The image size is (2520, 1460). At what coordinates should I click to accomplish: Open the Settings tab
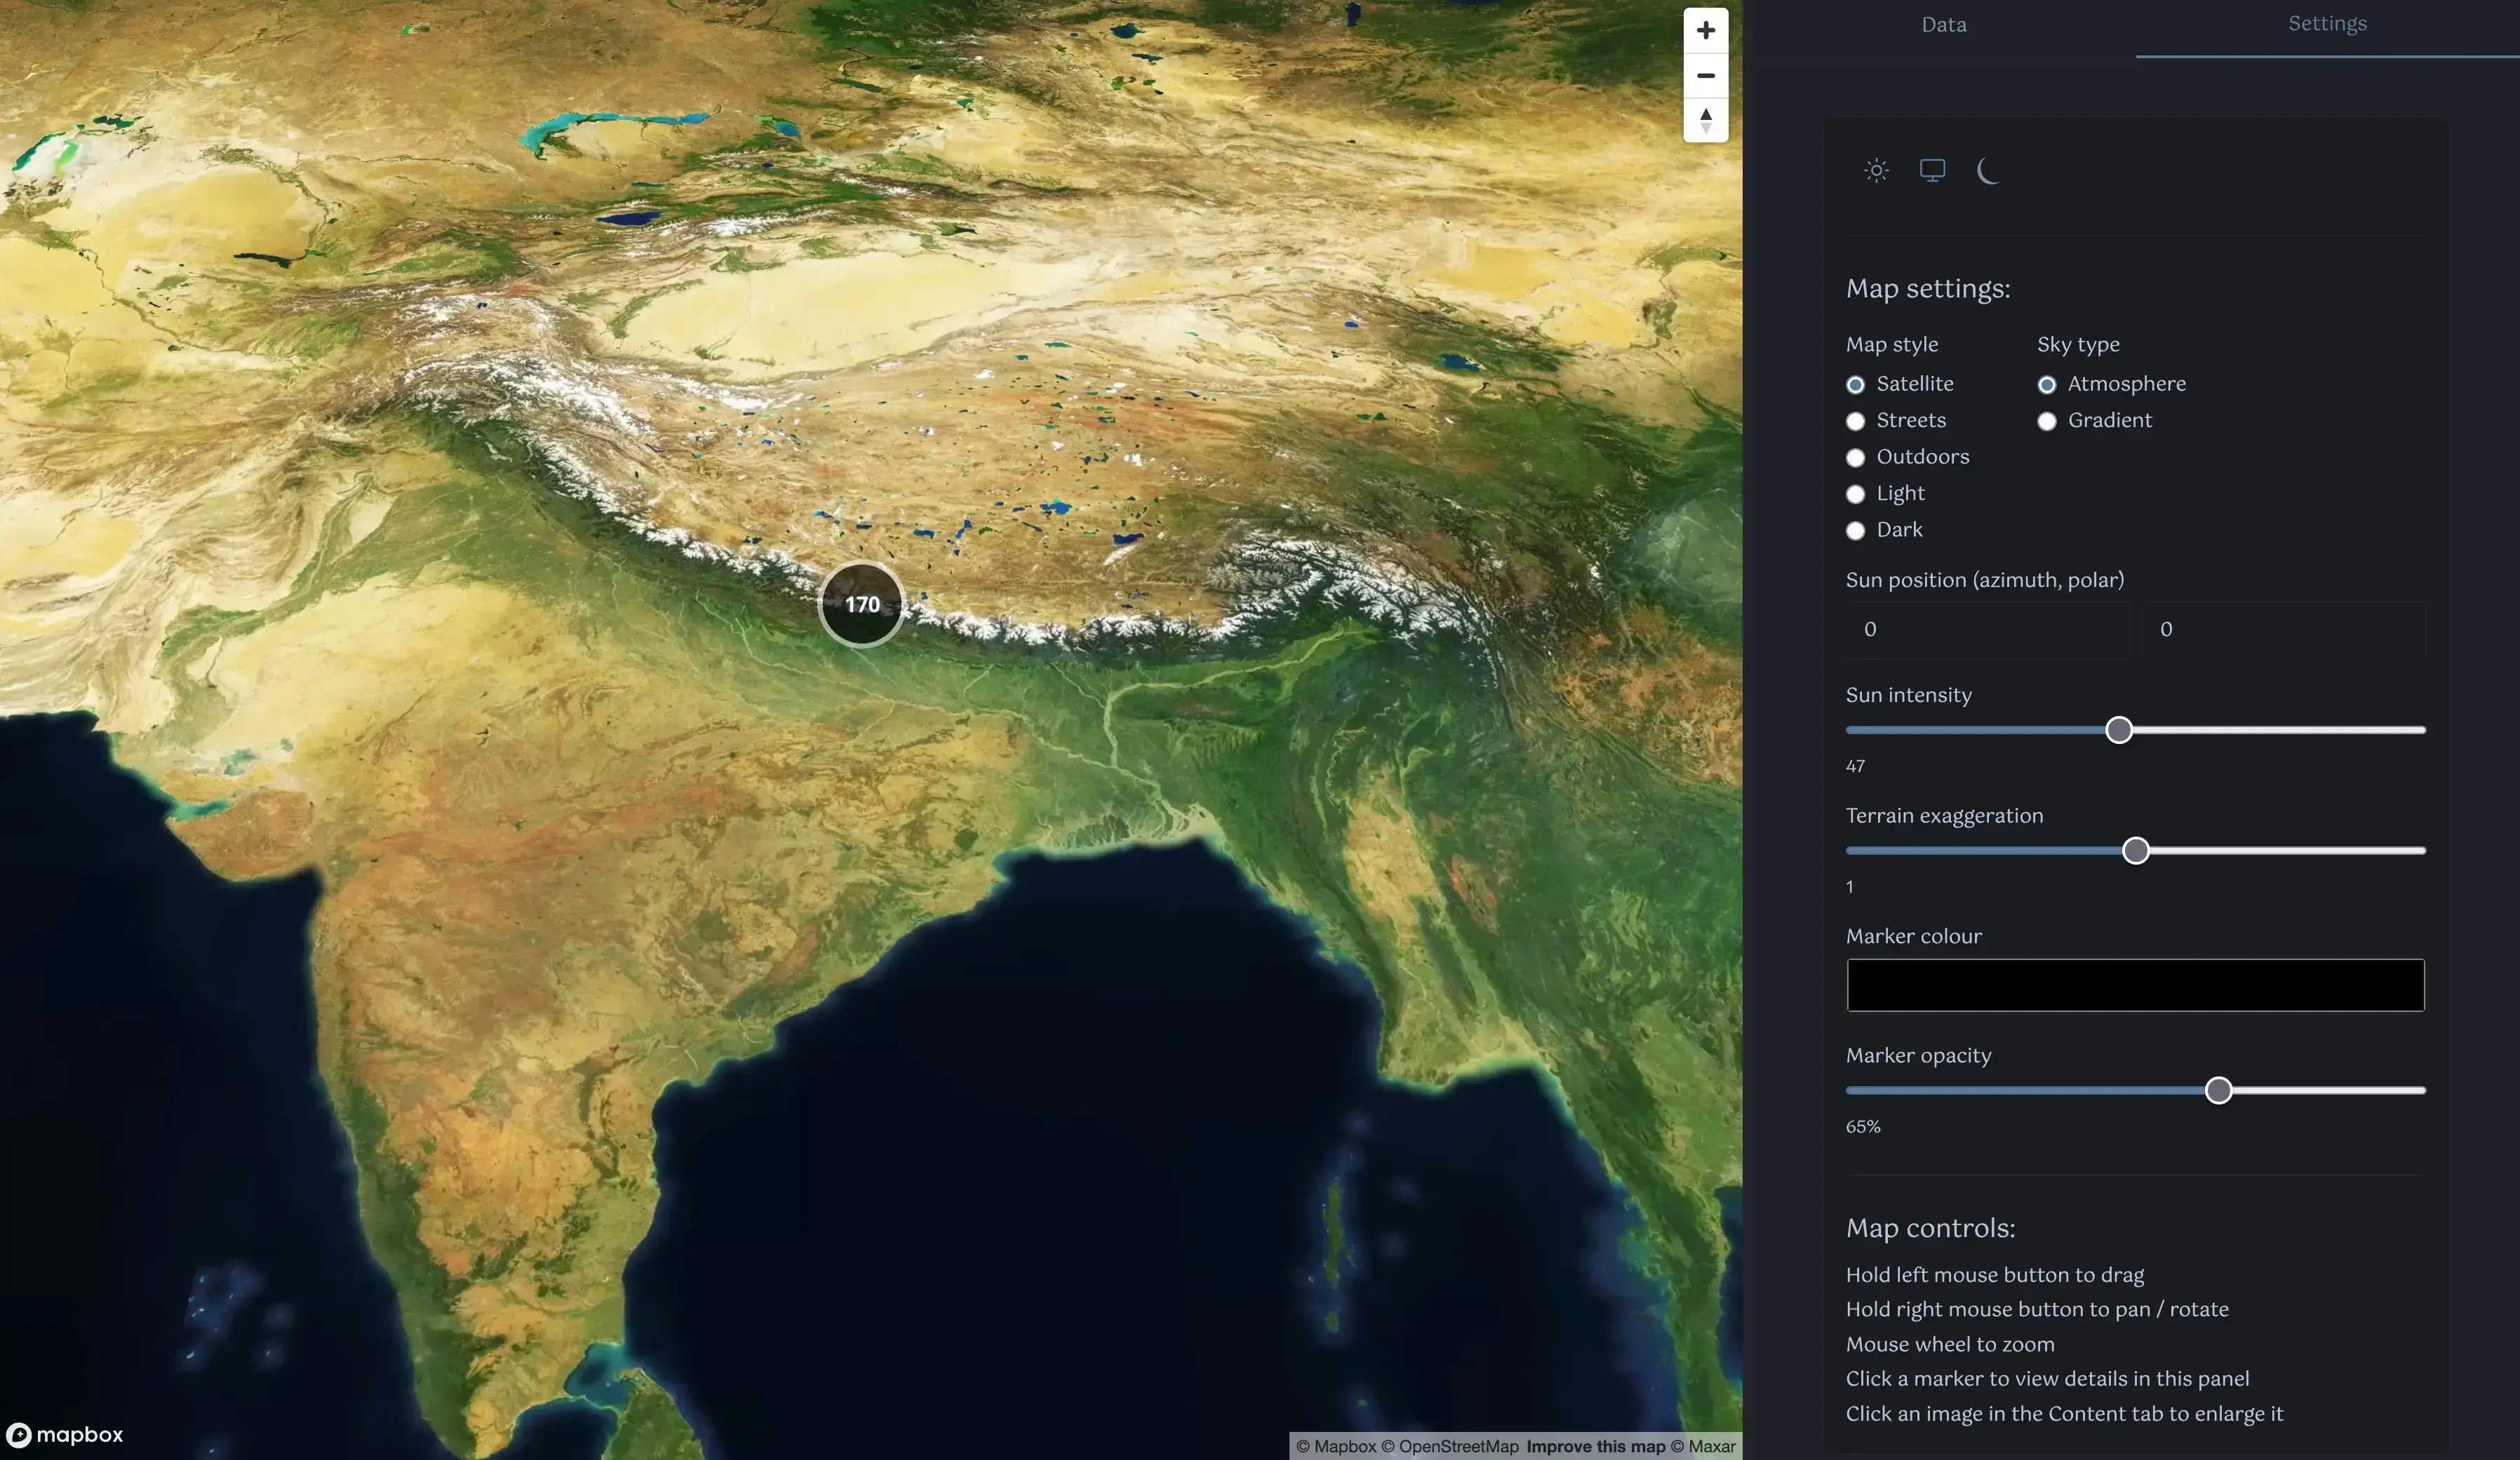[2327, 24]
